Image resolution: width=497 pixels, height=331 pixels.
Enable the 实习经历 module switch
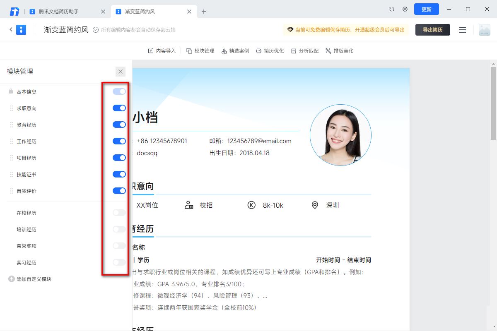119,262
